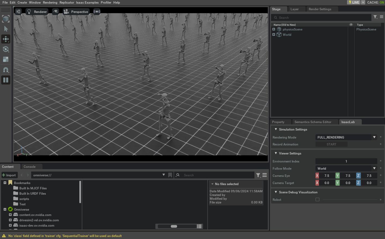Viewport: 385px width, 239px height.
Task: Adjust the thumbnail size slider in Content browser
Action: [x=175, y=226]
